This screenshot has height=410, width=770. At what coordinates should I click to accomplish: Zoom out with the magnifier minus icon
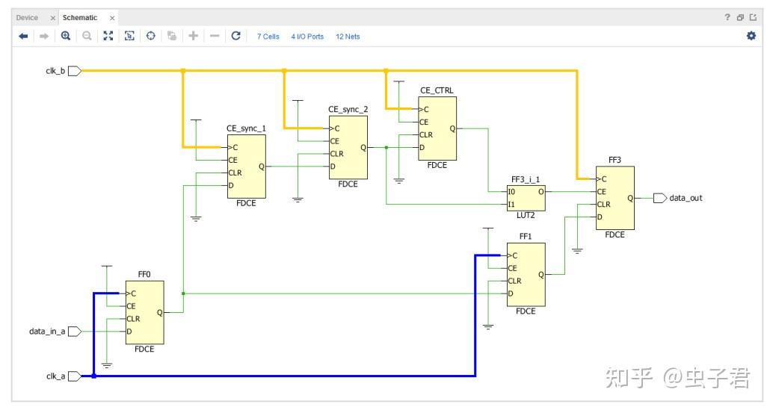click(x=87, y=36)
